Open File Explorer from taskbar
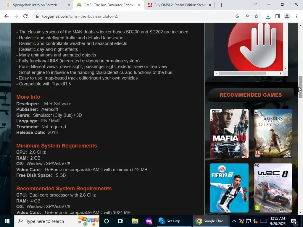This screenshot has height=227, width=303. [x=135, y=221]
